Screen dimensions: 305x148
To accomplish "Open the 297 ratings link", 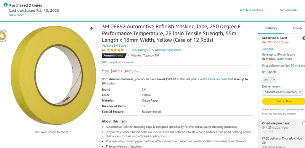I will 140,50.
